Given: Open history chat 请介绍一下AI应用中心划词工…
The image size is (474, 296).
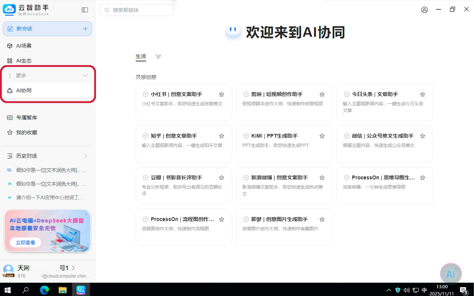Looking at the screenshot, I should point(47,197).
